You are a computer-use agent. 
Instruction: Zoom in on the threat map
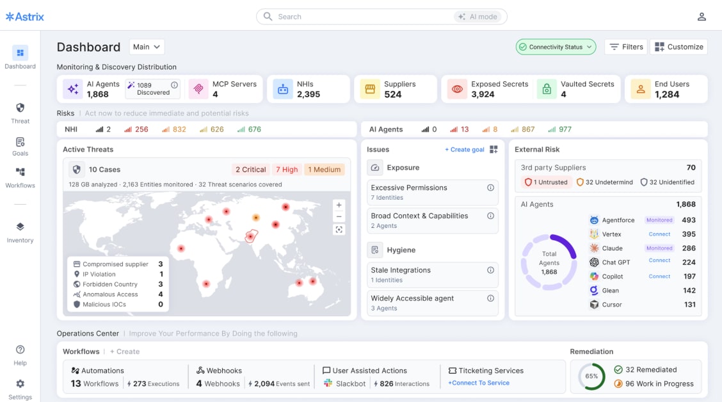[339, 205]
